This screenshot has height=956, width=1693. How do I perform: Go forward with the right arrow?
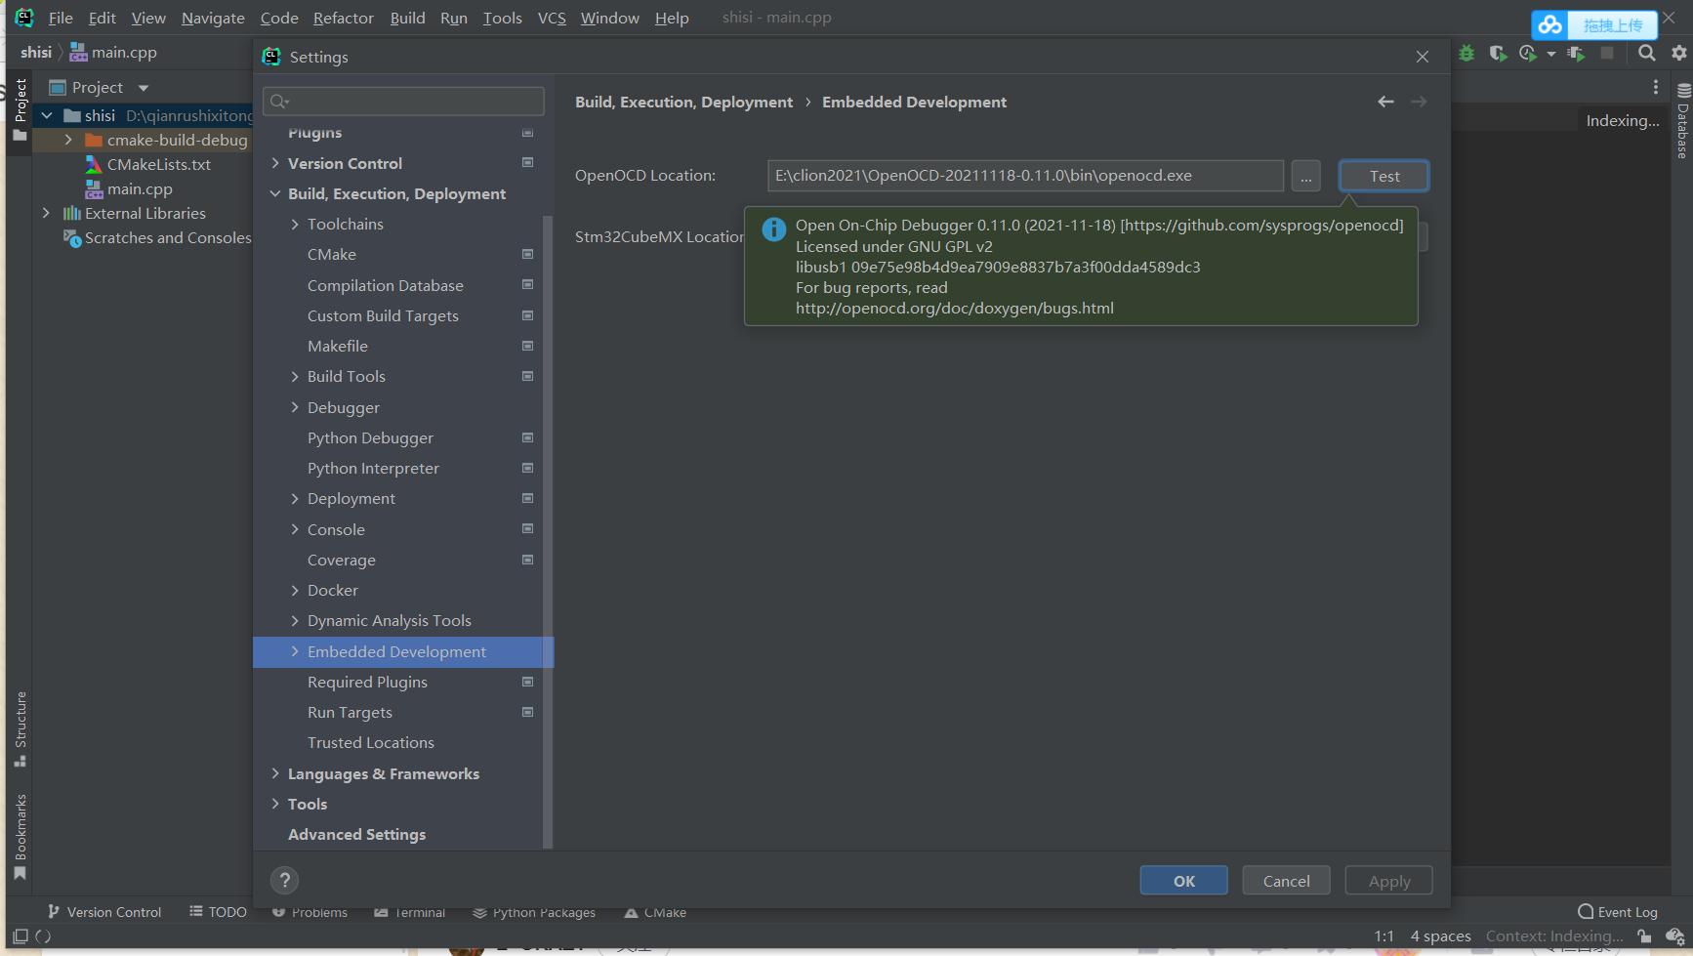(x=1419, y=102)
